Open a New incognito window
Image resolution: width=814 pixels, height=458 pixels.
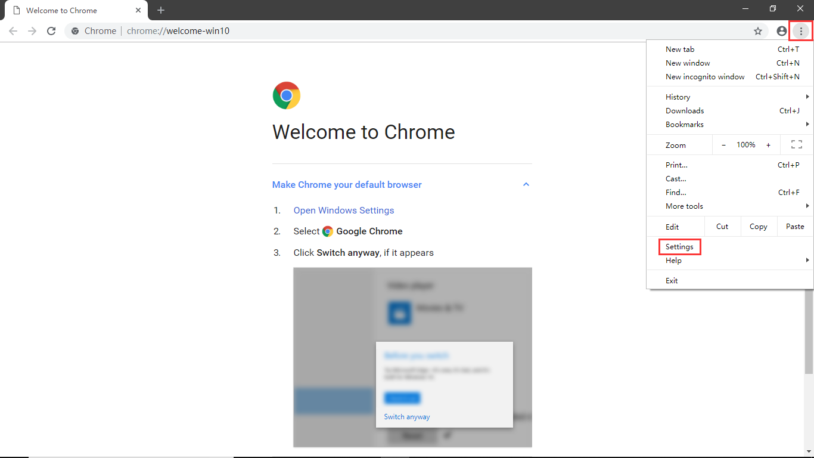(x=730, y=77)
